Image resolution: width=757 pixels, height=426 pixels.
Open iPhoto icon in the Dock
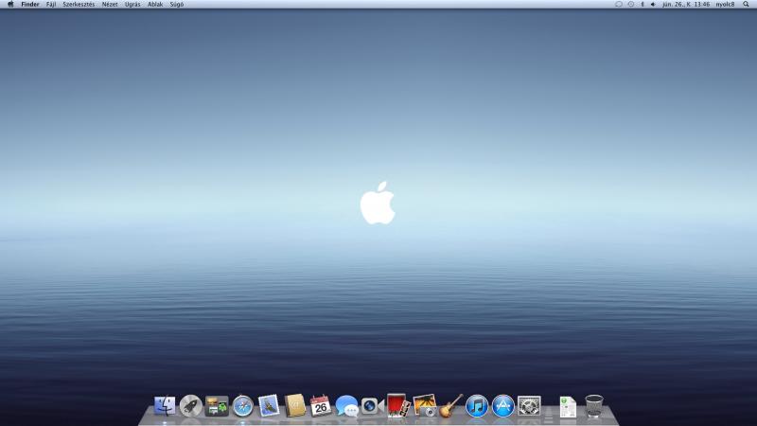tap(425, 405)
